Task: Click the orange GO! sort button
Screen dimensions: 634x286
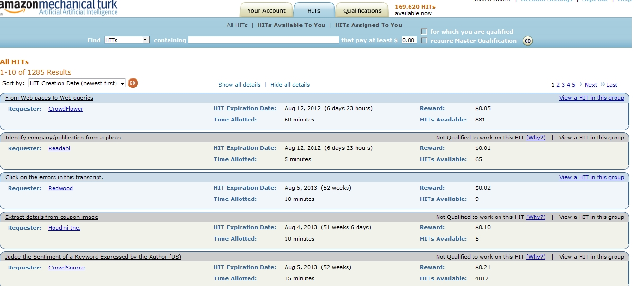Action: tap(133, 83)
